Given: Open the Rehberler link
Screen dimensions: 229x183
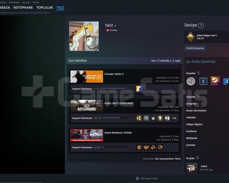Looking at the screenshot, I should (x=191, y=138).
